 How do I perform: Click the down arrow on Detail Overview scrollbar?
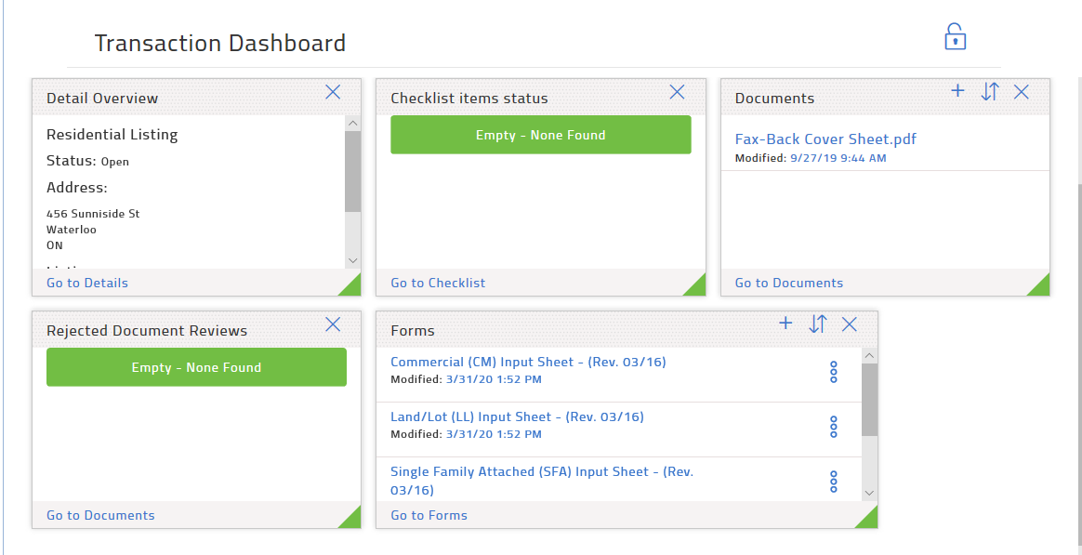(x=351, y=261)
